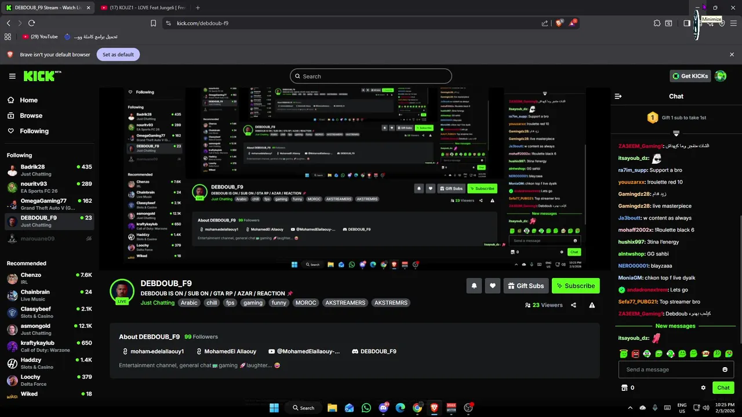Collapse the chat panel arrow icon
The width and height of the screenshot is (742, 417).
click(x=618, y=96)
